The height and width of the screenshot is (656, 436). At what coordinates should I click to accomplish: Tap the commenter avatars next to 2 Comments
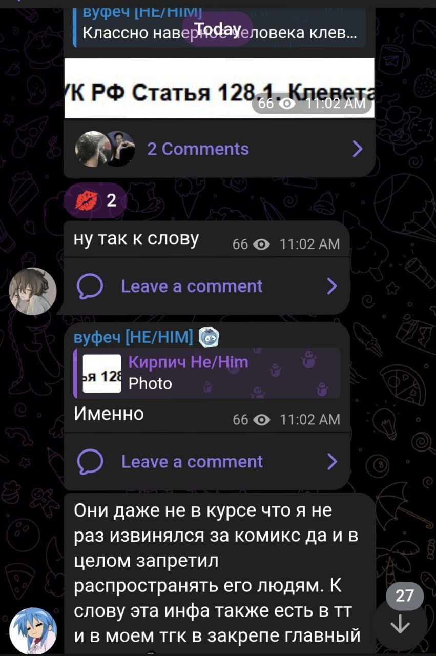tap(105, 149)
